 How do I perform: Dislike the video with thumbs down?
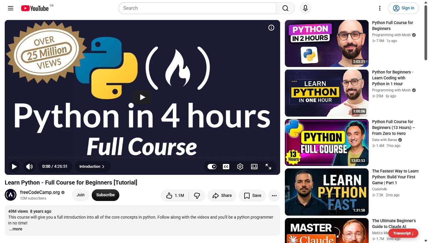(x=197, y=195)
